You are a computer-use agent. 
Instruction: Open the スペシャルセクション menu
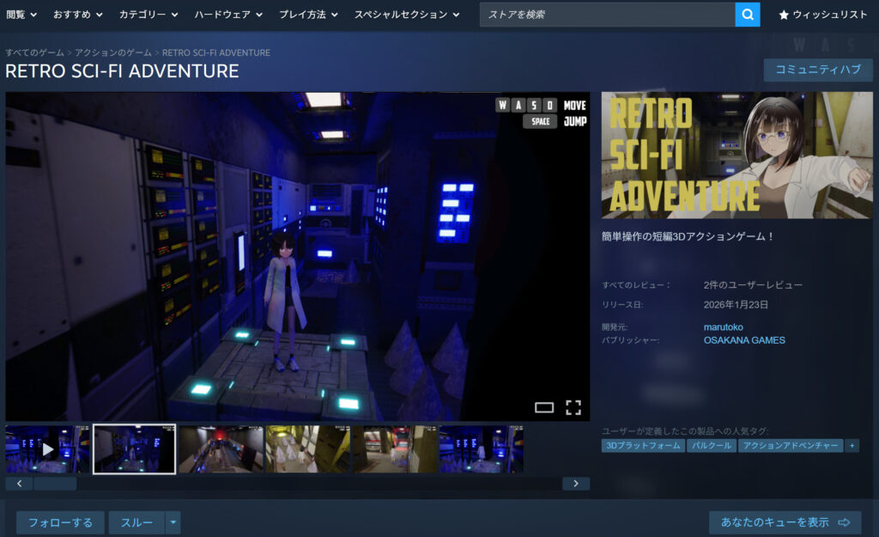[407, 15]
